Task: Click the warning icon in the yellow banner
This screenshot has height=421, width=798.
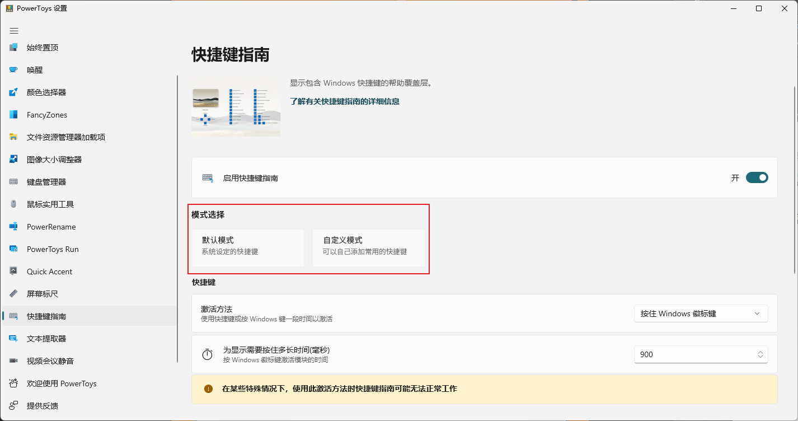Action: [x=209, y=389]
